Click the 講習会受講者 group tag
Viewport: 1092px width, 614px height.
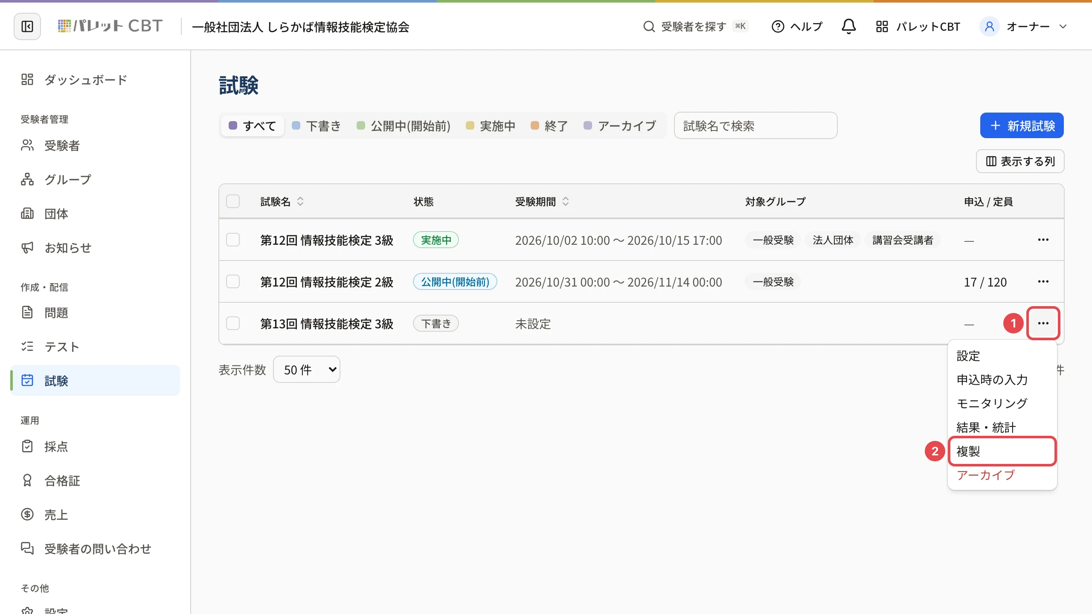903,240
